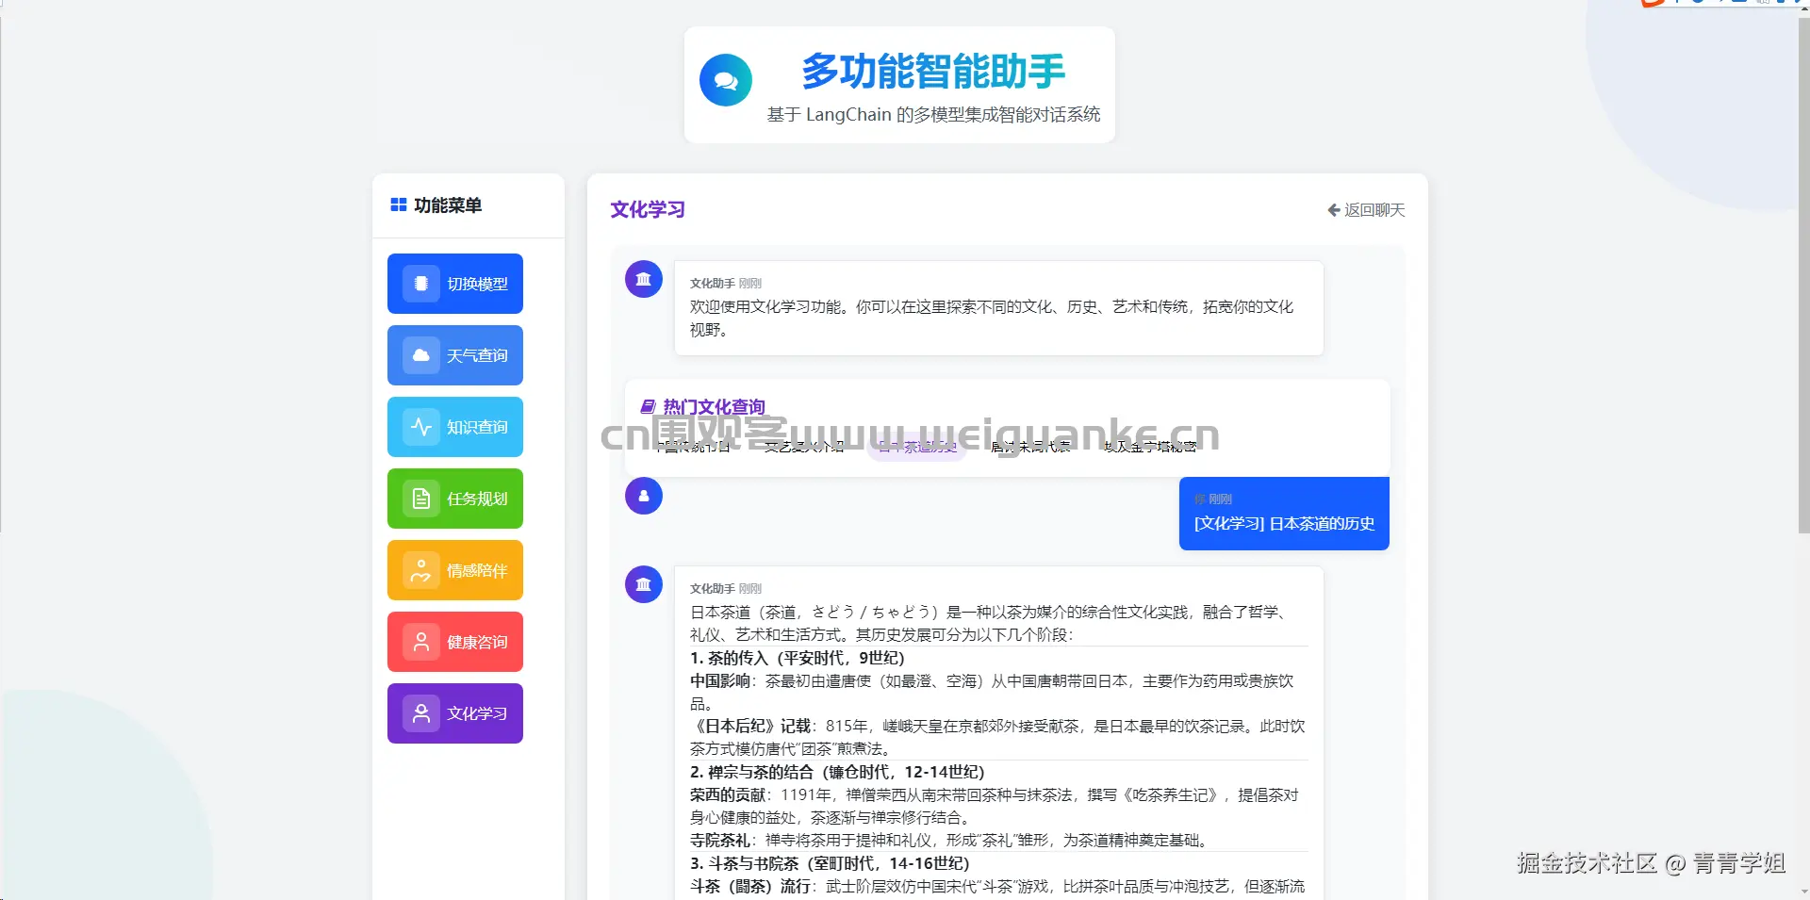
Task: Click the blue chat bubble logo
Action: pos(725,80)
